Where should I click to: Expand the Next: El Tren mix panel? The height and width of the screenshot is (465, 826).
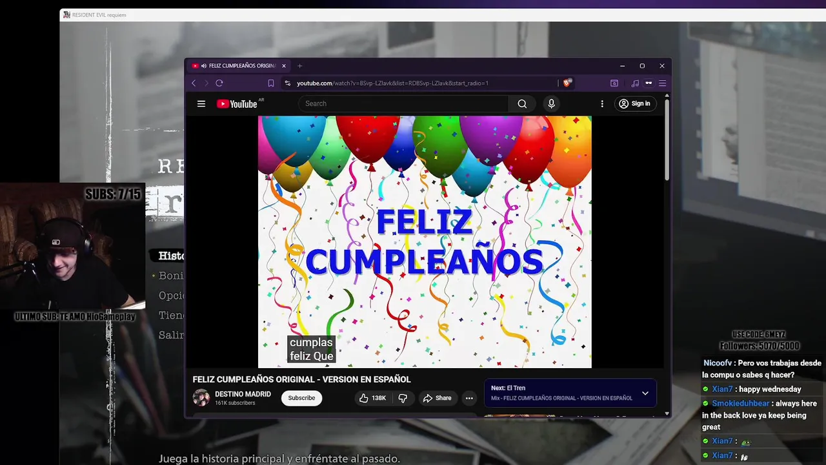645,393
